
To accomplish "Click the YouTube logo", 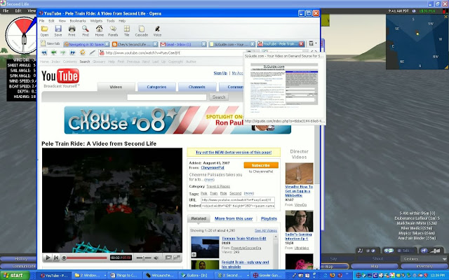I will (x=60, y=76).
